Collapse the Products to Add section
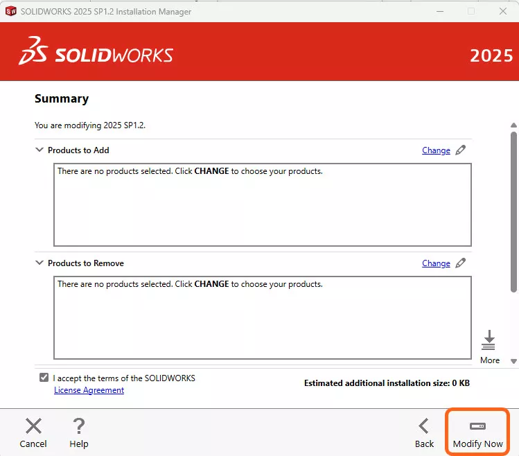 (x=39, y=150)
